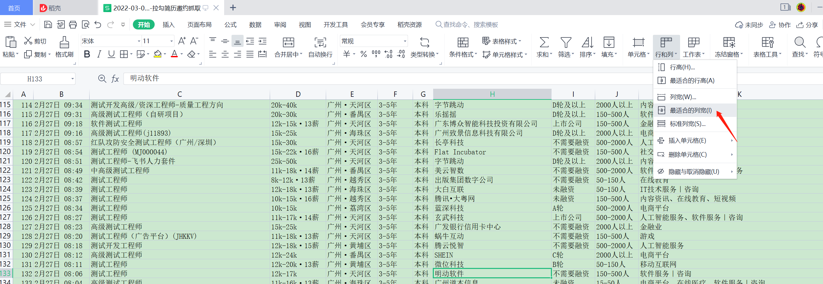
Task: Click the Sort (排序) icon
Action: [587, 42]
